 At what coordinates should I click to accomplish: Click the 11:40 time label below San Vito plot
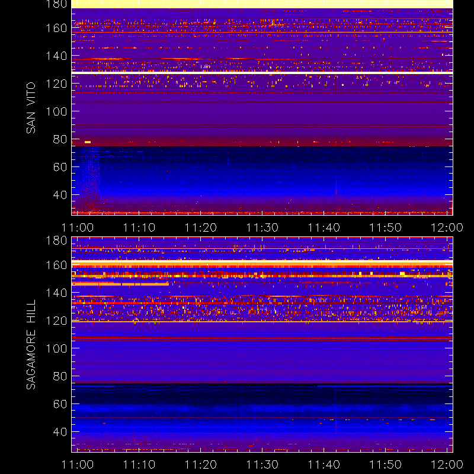click(324, 228)
